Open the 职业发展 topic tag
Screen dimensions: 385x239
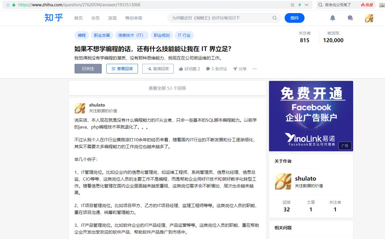pos(102,35)
